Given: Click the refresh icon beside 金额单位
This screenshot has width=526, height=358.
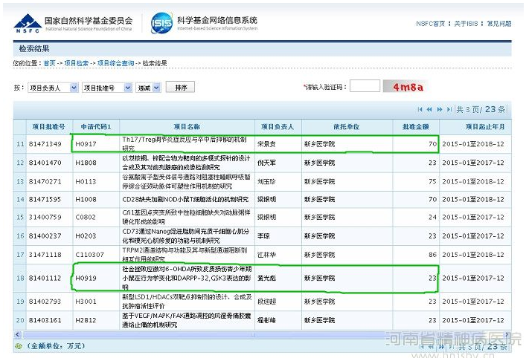Looking at the screenshot, I should pyautogui.click(x=19, y=346).
